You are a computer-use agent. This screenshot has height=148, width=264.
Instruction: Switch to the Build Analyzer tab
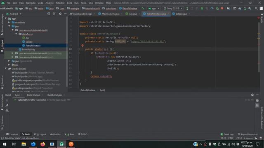pyautogui.click(x=54, y=95)
